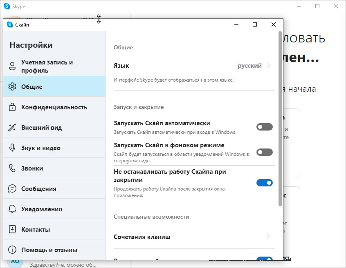This screenshot has width=346, height=268.
Task: Maximize the main Skype background window
Action: click(317, 6)
